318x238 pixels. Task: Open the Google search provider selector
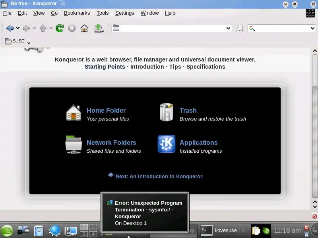click(x=252, y=28)
